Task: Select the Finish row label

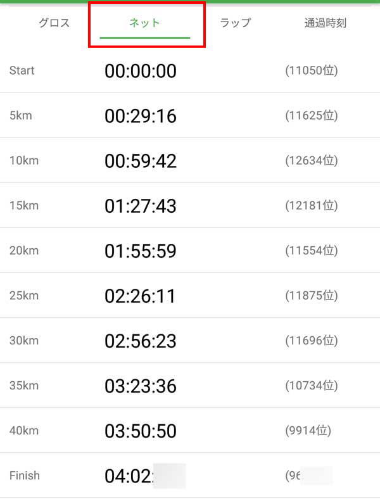Action: [x=24, y=476]
